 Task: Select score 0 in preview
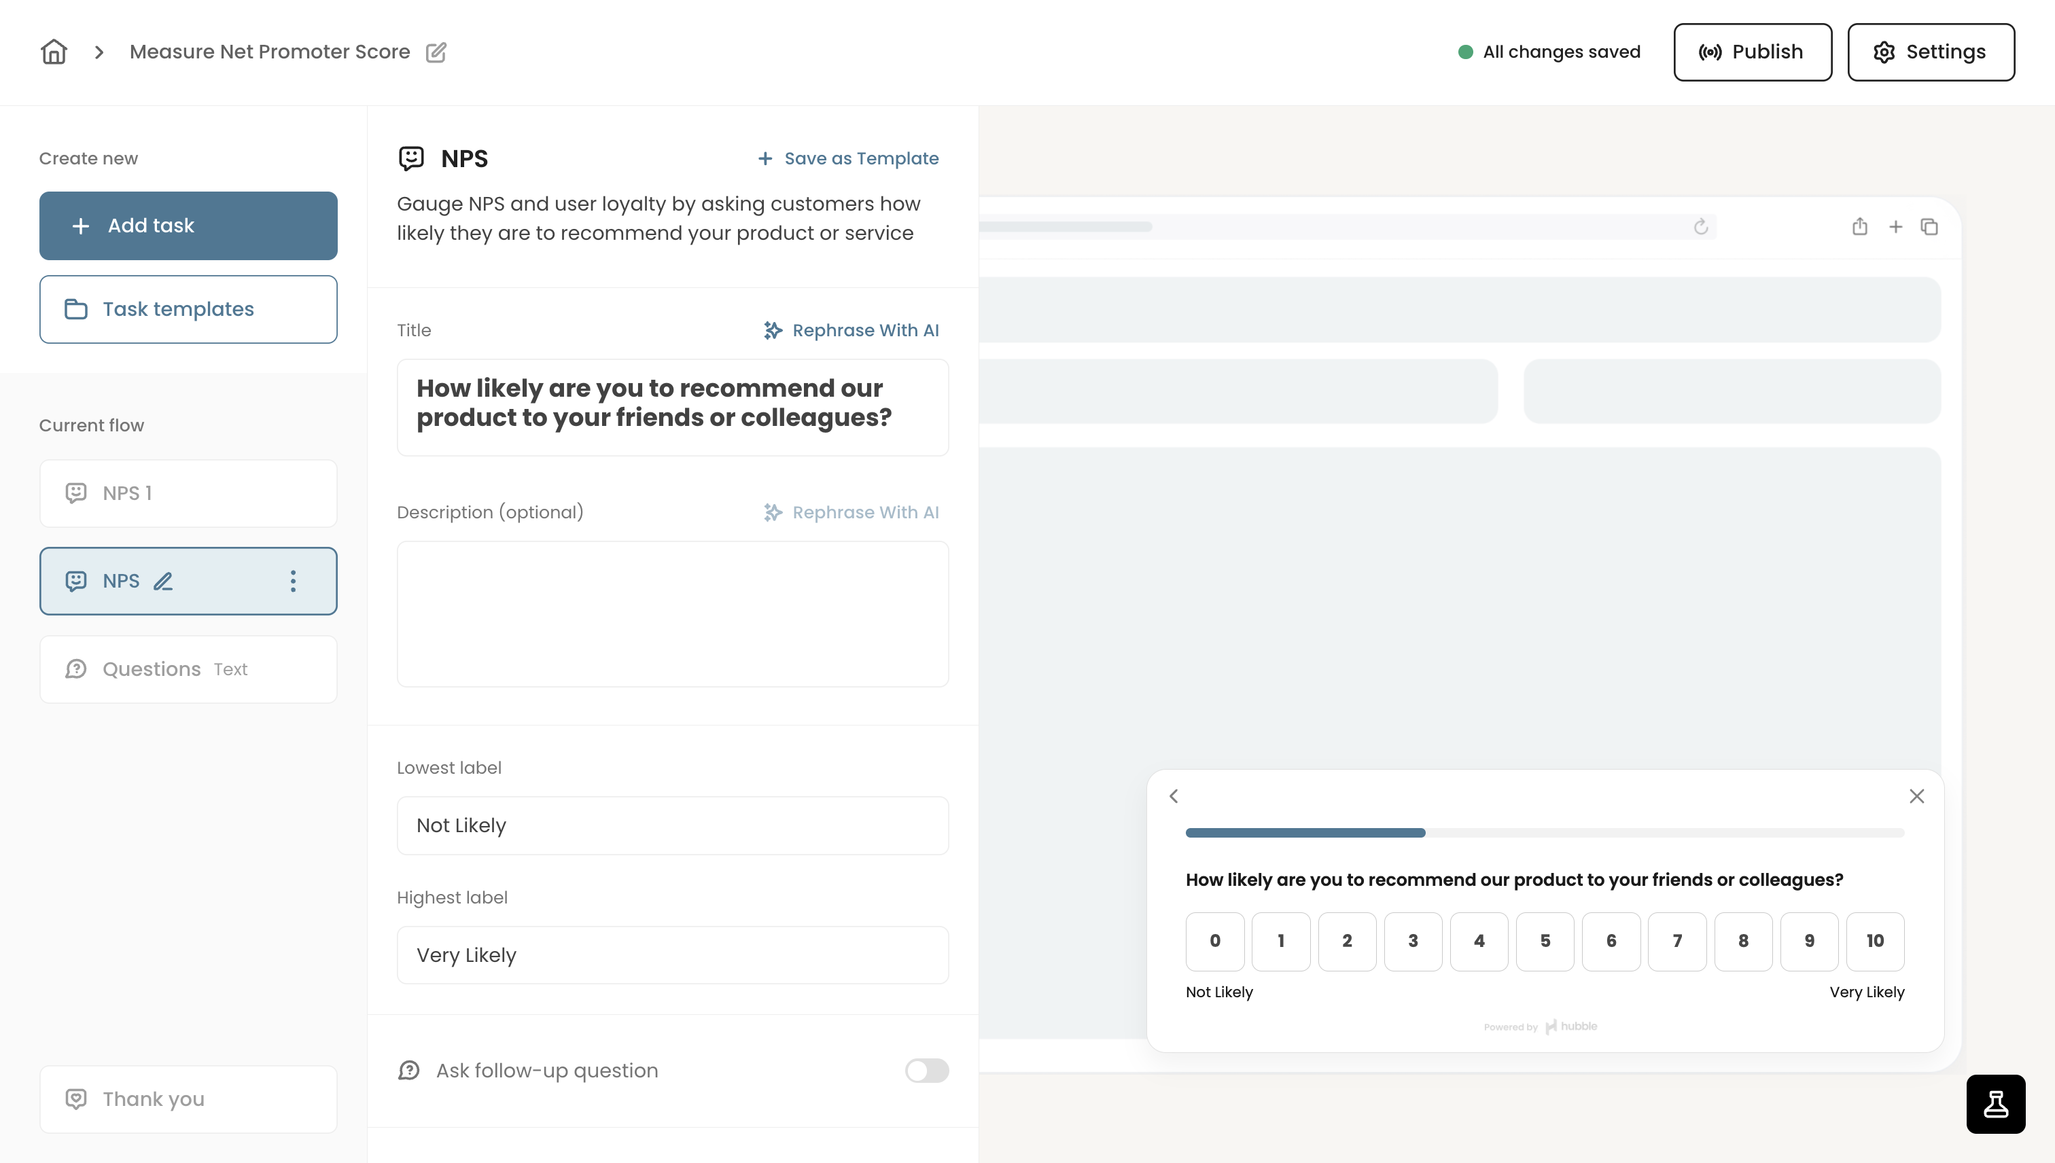coord(1215,941)
